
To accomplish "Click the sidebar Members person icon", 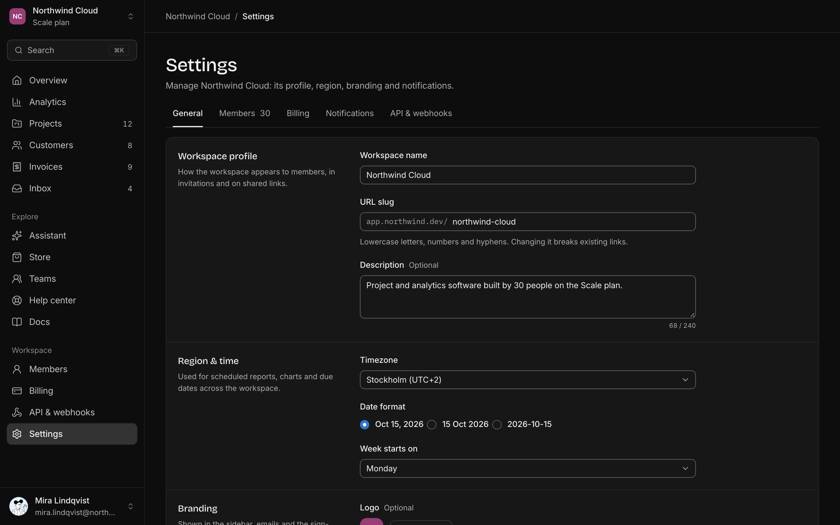I will 17,369.
